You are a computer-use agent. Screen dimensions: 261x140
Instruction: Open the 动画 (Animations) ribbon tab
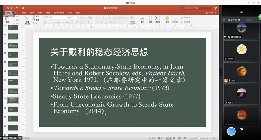pos(48,13)
